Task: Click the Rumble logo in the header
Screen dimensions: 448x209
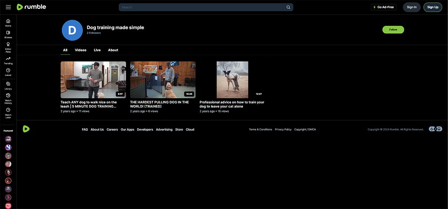Action: tap(31, 7)
